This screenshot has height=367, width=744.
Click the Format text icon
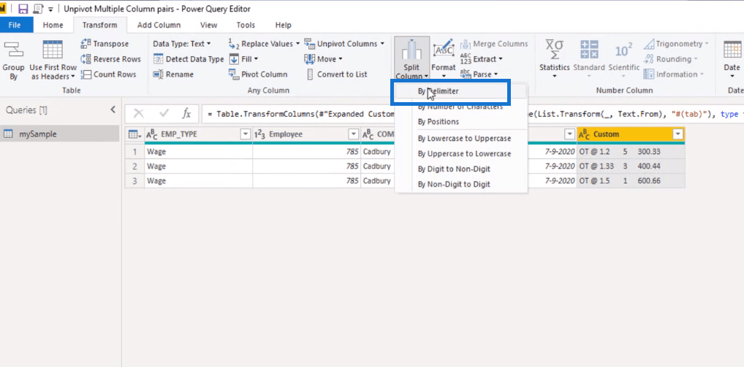coord(444,50)
